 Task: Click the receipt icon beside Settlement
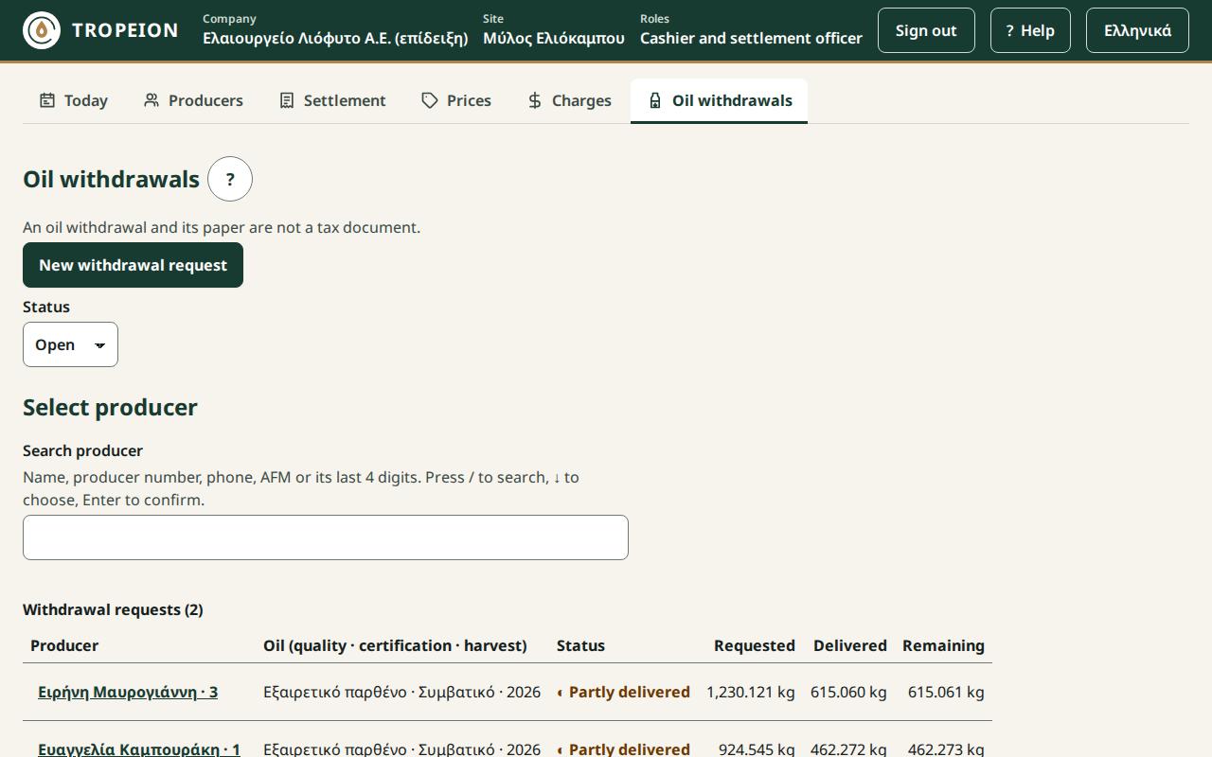[x=287, y=100]
